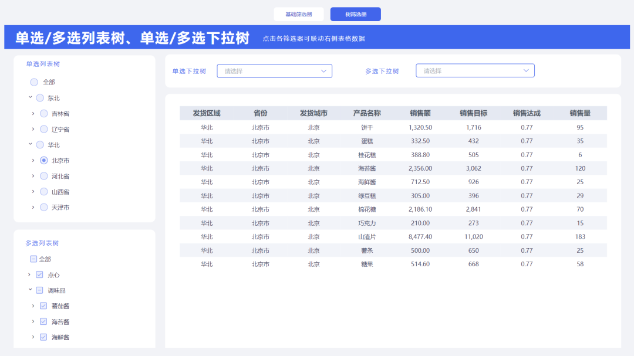Uncheck the 调味品 checkbox
634x356 pixels.
click(39, 290)
